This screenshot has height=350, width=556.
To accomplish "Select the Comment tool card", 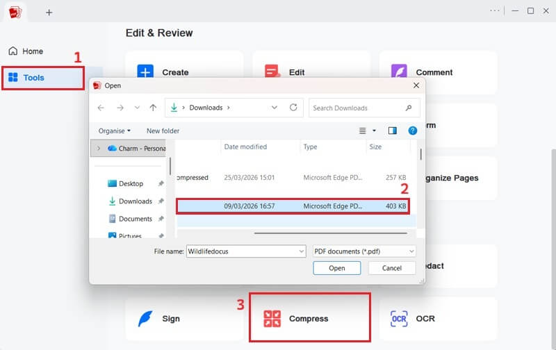I will (438, 72).
